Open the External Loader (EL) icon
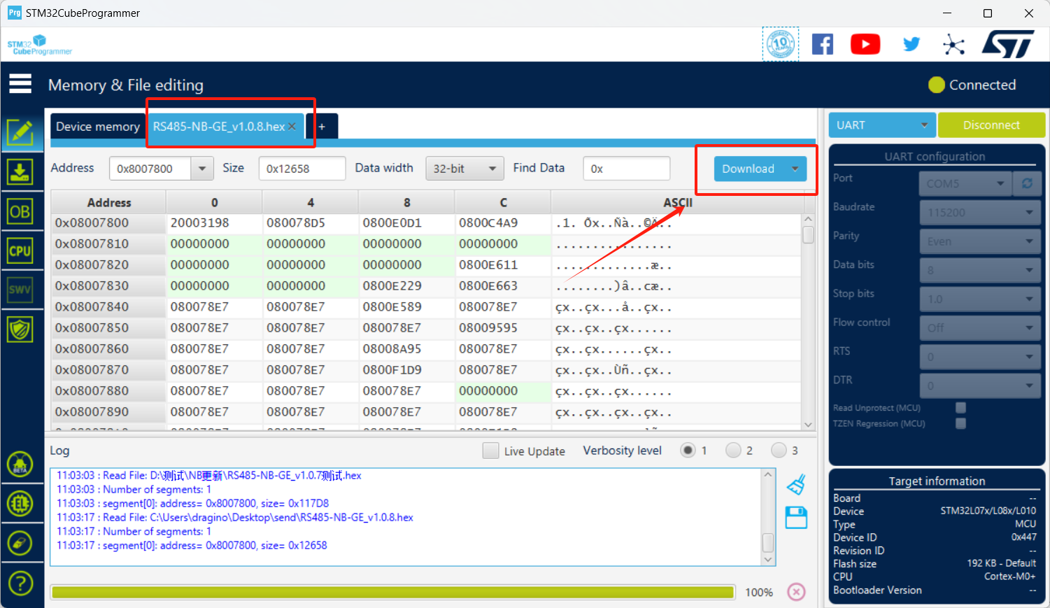Image resolution: width=1050 pixels, height=608 pixels. coord(20,503)
